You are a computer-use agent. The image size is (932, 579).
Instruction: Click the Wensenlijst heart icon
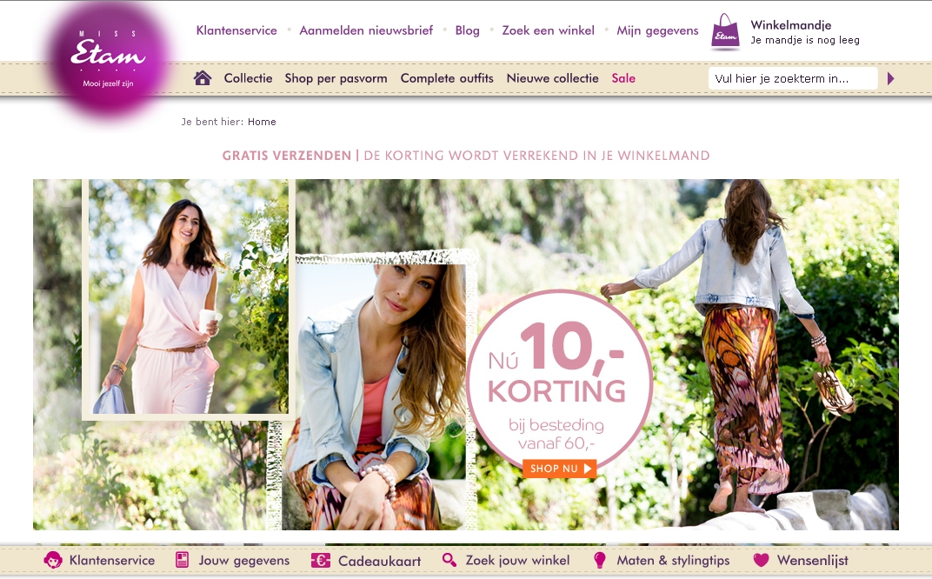point(761,560)
